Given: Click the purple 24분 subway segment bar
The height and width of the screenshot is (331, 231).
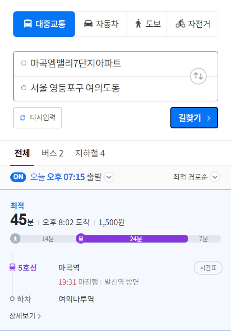Looking at the screenshot, I should tap(136, 239).
